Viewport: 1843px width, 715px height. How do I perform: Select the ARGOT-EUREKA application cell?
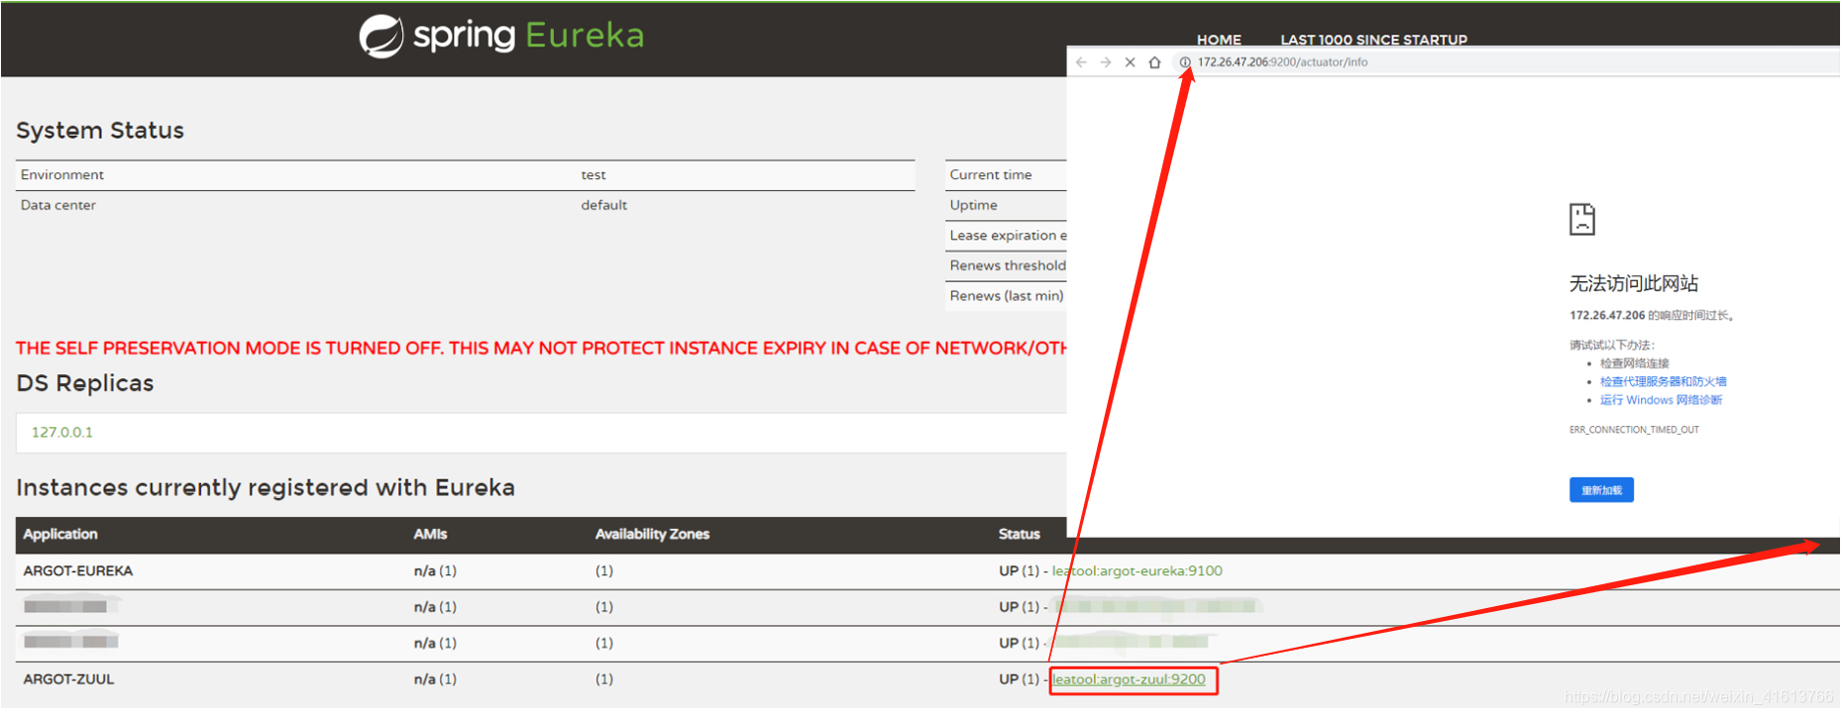[78, 571]
